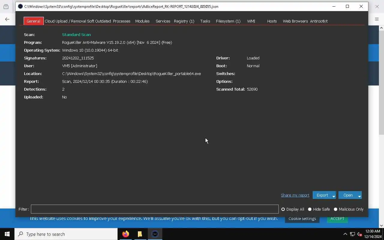The image size is (384, 240).
Task: Open the Antirootkit tab
Action: click(x=319, y=21)
